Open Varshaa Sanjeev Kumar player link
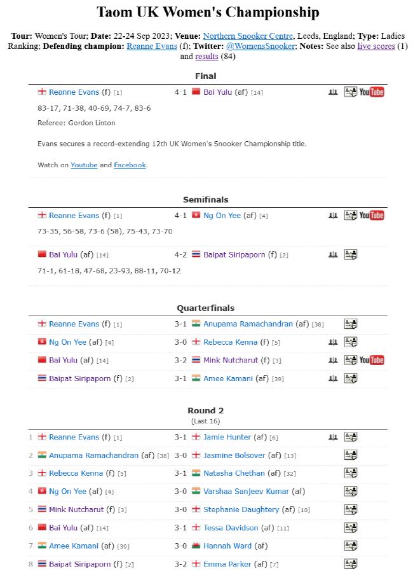 pos(246,492)
